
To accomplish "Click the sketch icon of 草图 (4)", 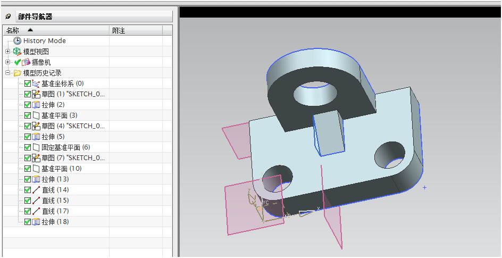I will (x=36, y=126).
